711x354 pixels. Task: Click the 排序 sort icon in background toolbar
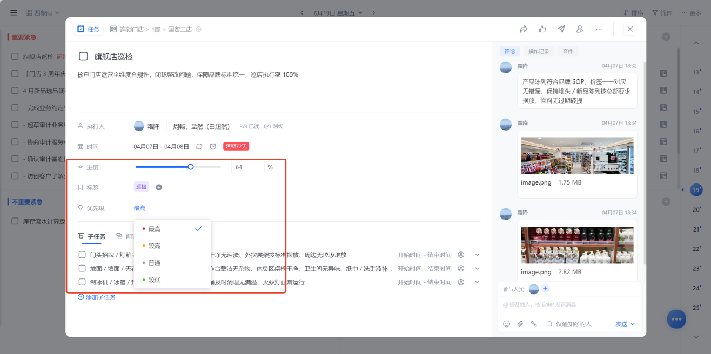[x=626, y=13]
